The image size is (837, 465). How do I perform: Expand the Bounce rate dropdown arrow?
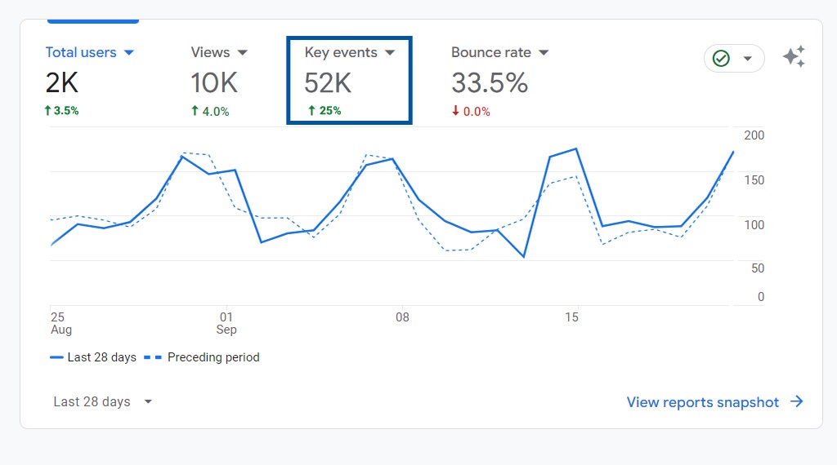544,52
